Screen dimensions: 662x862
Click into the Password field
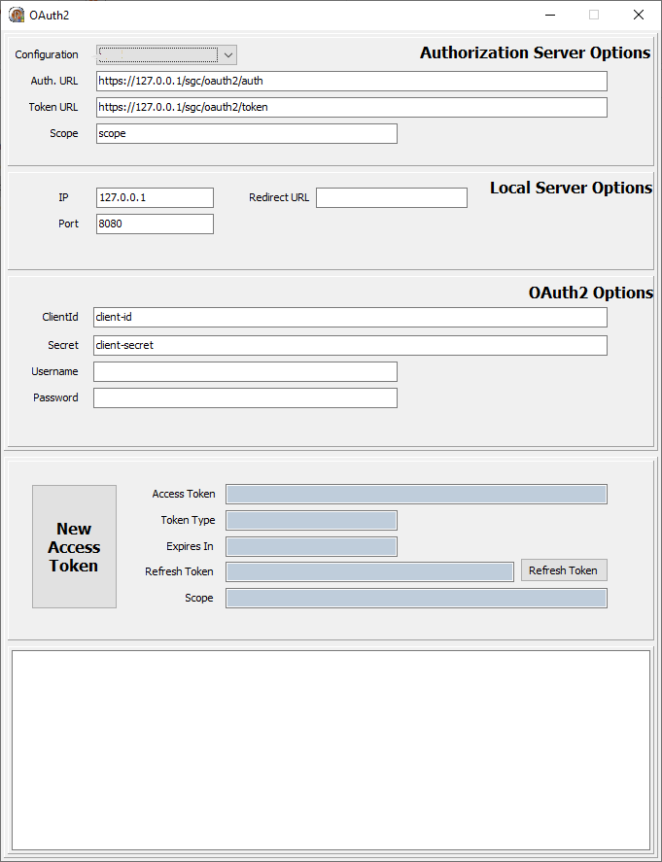[x=245, y=397]
